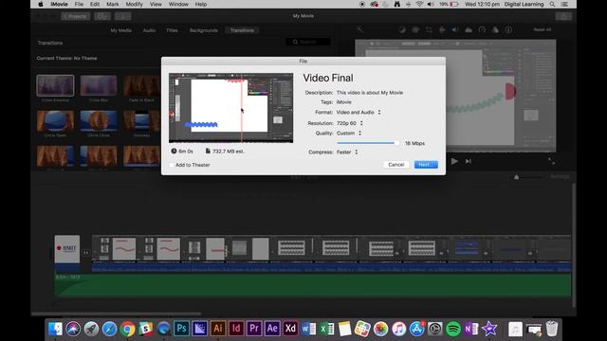The height and width of the screenshot is (341, 607).
Task: Open the Trash in the dock
Action: [552, 329]
